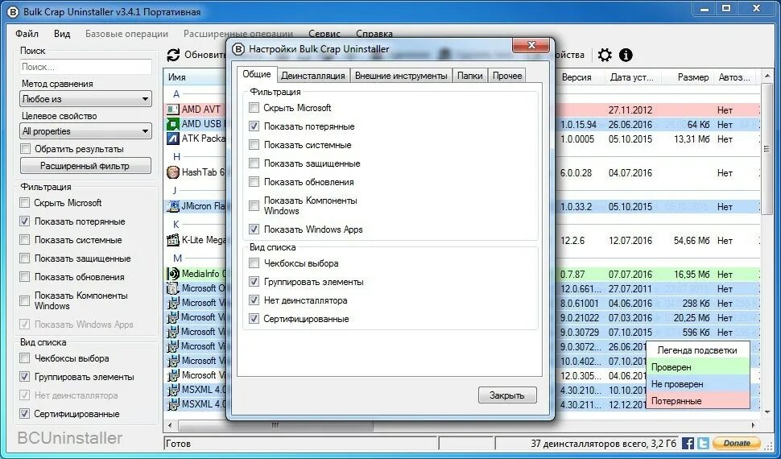Open the 'Файл' menu

pos(27,34)
